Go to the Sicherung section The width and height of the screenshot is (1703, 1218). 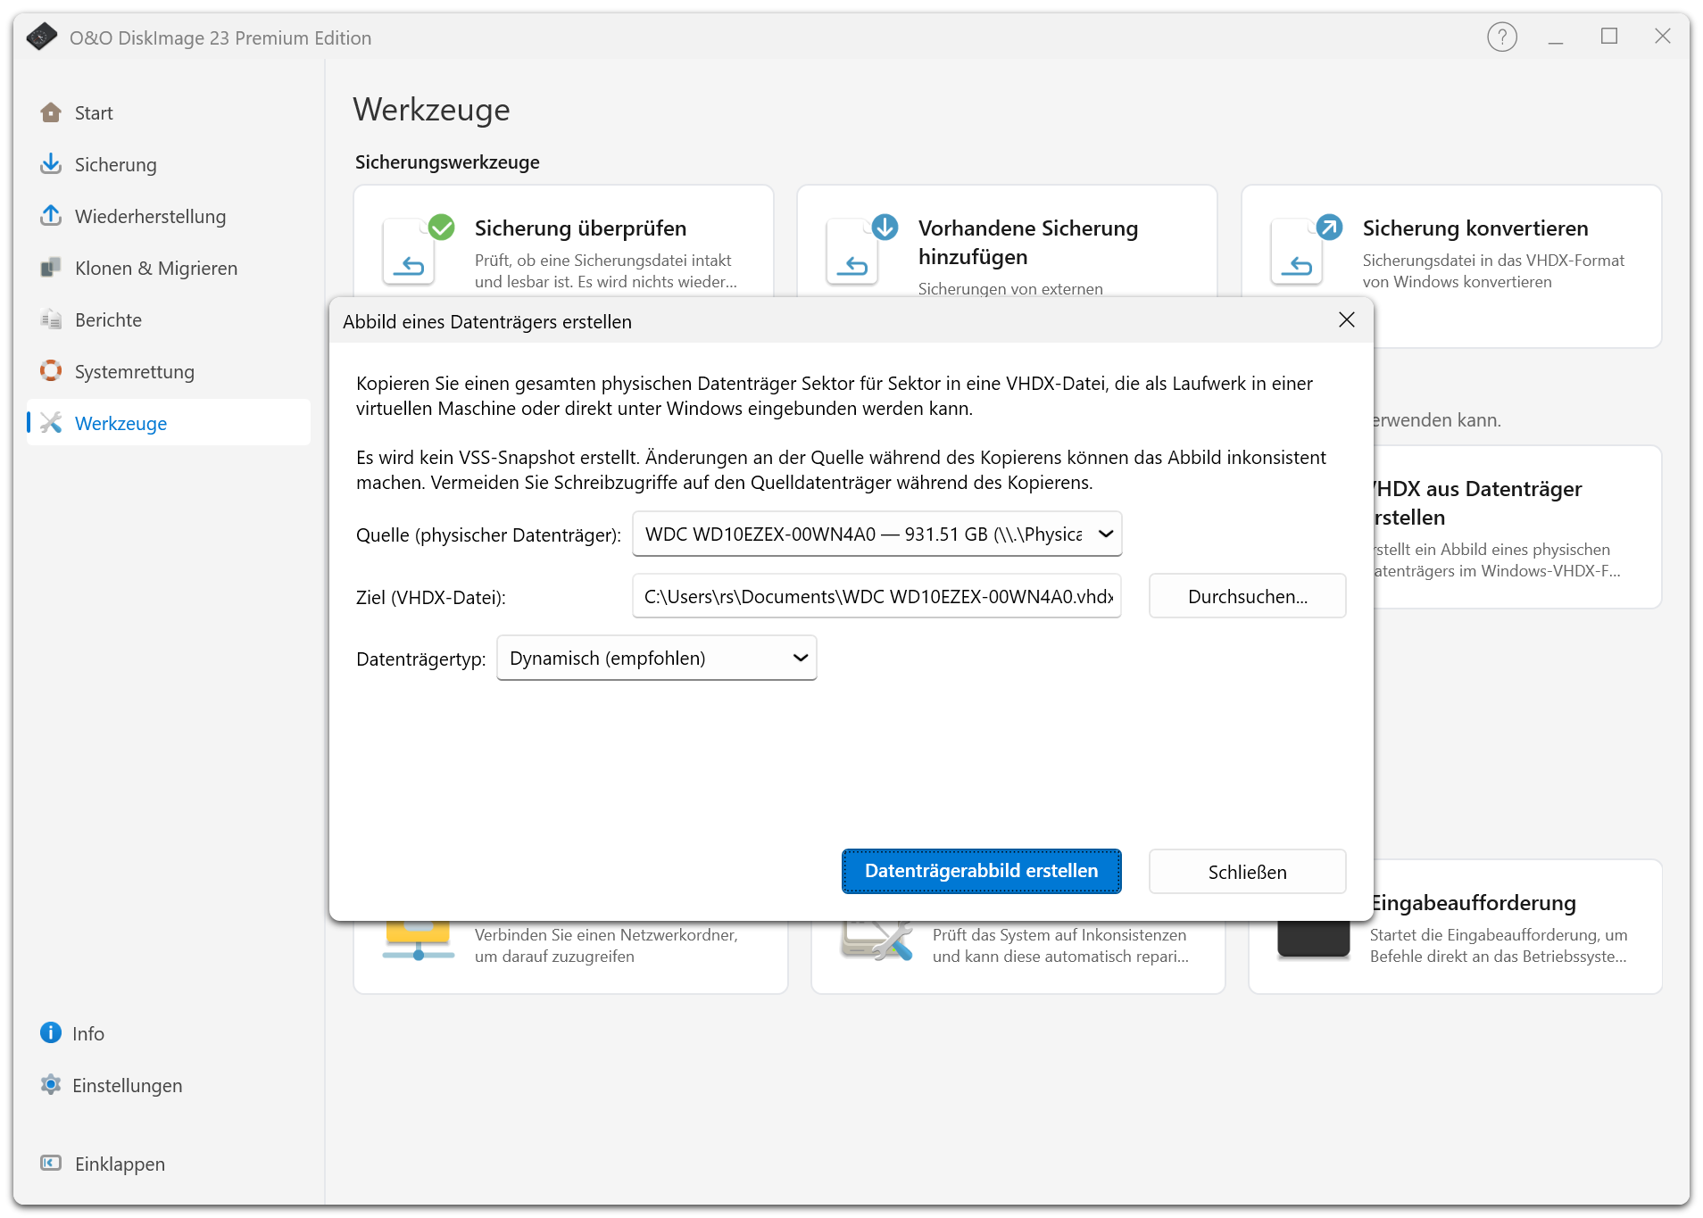168,165
